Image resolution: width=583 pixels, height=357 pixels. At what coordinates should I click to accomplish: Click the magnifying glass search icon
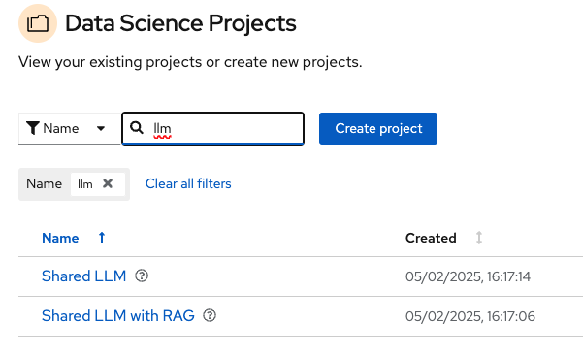coord(137,127)
